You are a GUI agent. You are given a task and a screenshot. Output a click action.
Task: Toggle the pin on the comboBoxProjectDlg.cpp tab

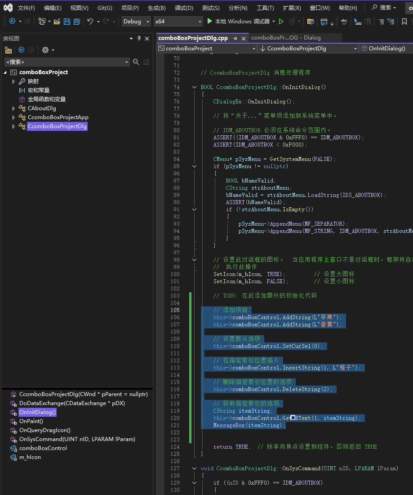(236, 39)
